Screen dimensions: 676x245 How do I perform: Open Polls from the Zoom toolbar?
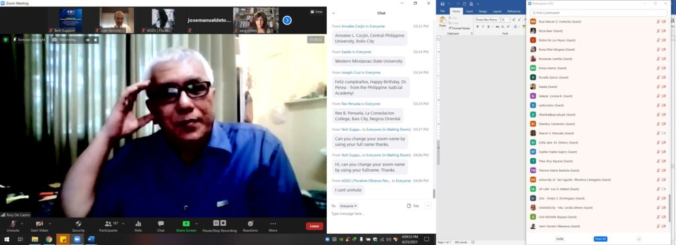pos(138,223)
